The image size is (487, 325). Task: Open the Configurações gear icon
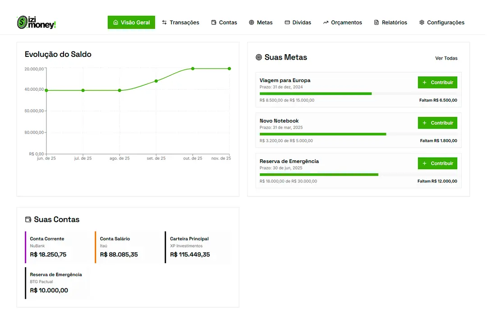coord(422,22)
